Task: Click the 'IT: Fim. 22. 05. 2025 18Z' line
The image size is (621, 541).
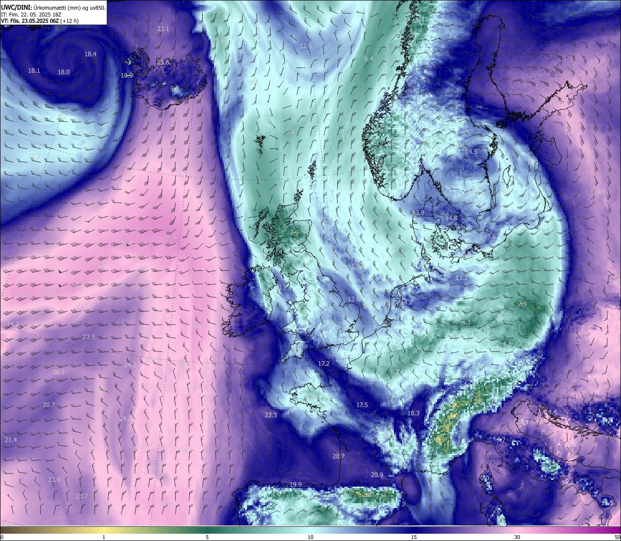Action: (31, 15)
